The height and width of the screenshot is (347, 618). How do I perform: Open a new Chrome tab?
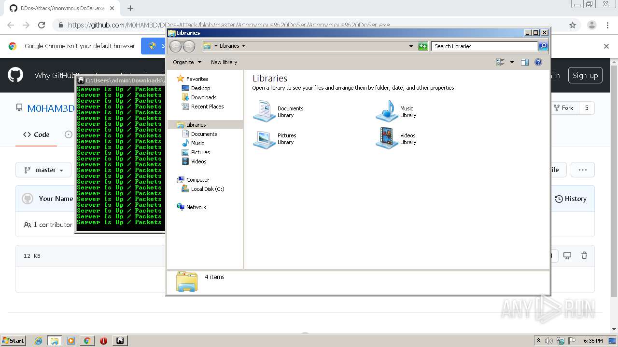[130, 8]
